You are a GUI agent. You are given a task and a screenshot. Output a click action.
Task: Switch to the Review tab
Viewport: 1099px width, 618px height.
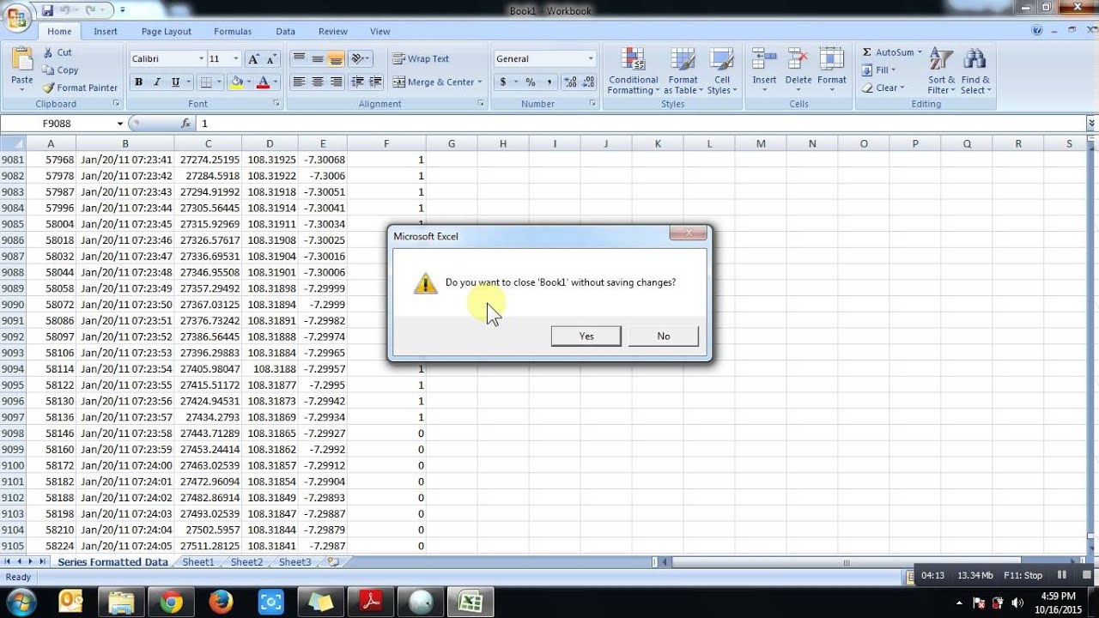coord(333,32)
